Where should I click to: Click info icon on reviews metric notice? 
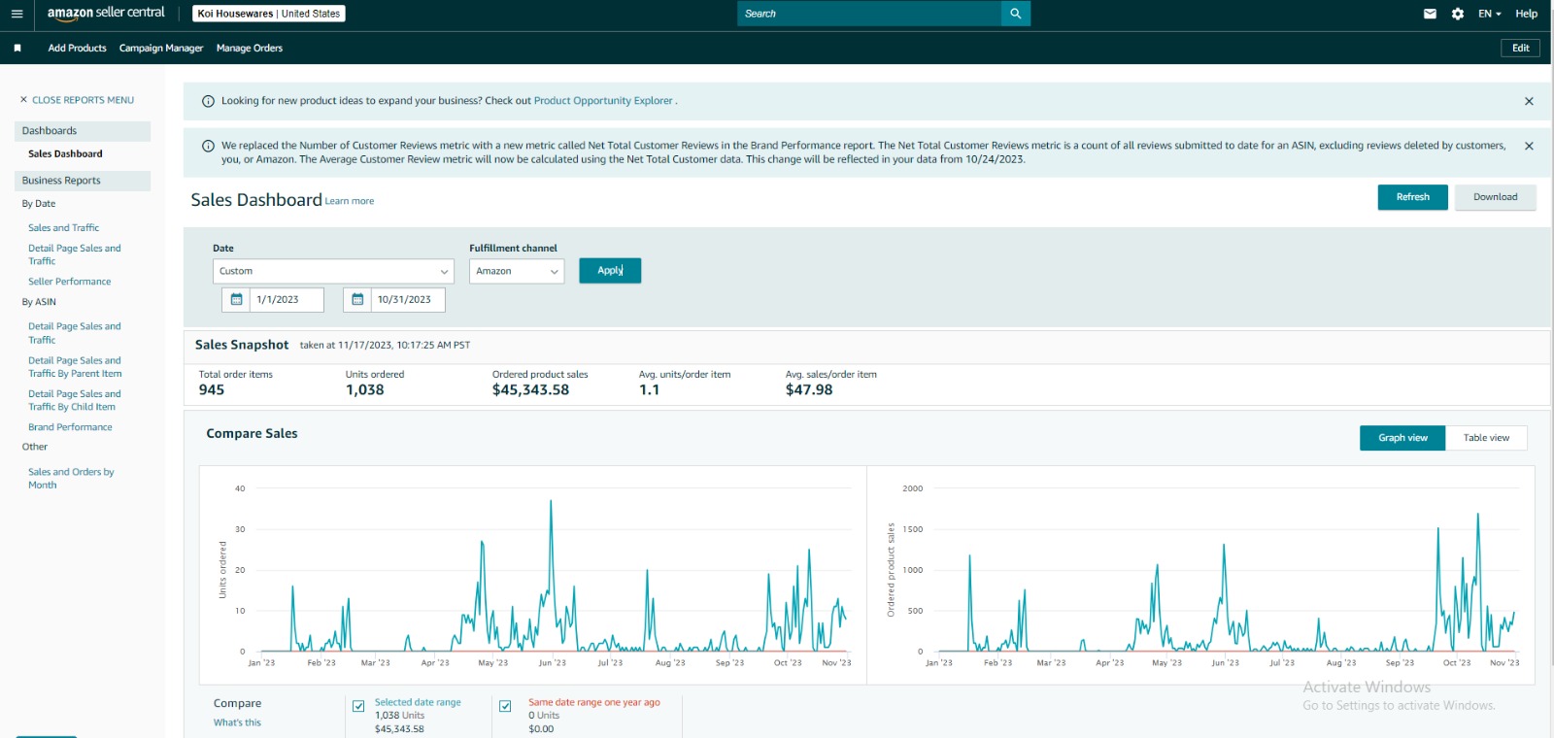tap(208, 146)
